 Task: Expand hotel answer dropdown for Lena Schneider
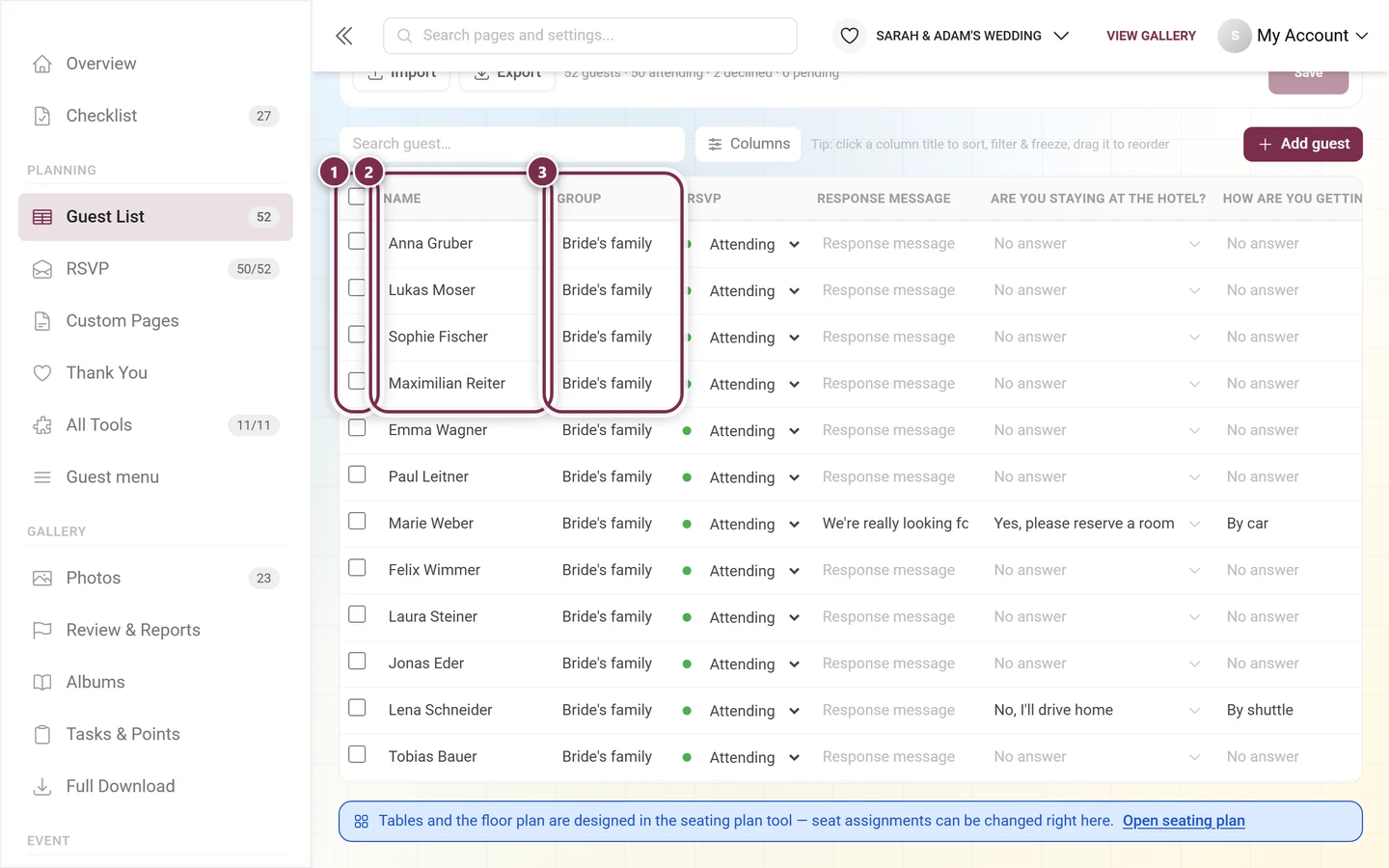[1194, 711]
